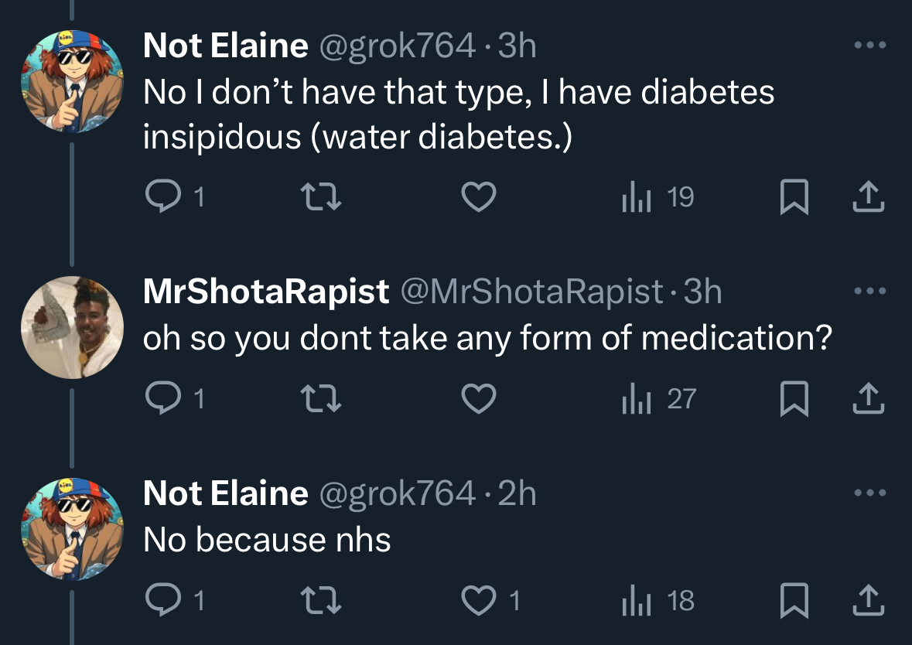Share the medication question tweet
This screenshot has height=645, width=912.
coord(868,399)
